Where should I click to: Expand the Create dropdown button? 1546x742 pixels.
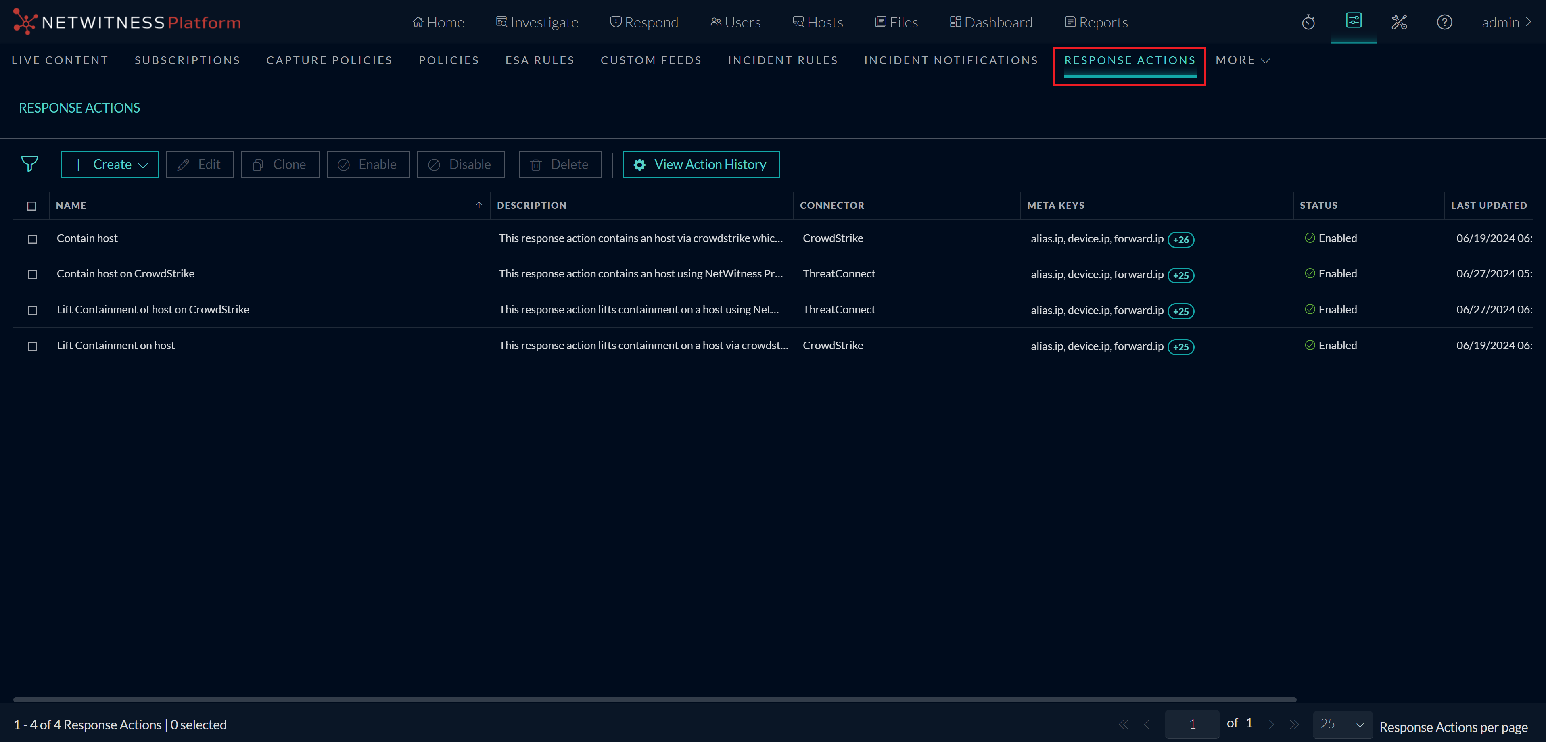110,165
